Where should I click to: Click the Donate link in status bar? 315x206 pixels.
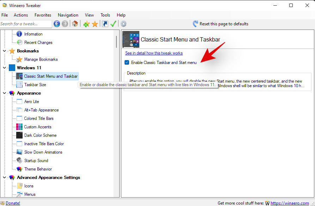[13, 203]
